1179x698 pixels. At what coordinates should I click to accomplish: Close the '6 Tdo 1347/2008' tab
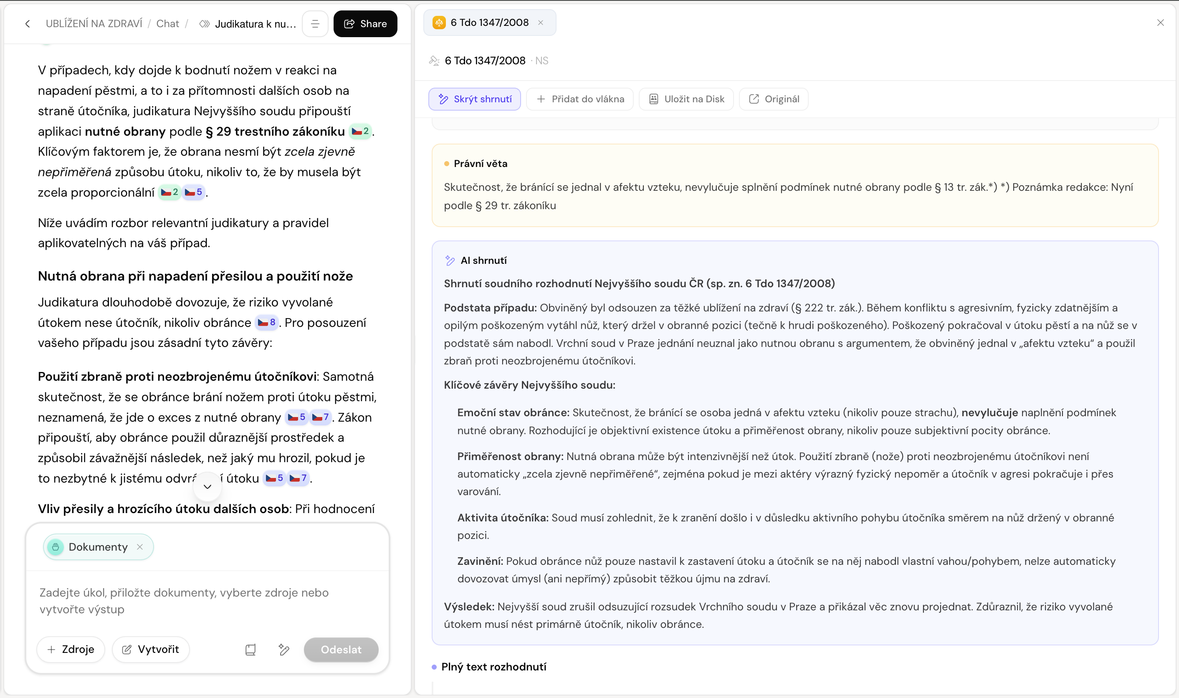coord(541,23)
